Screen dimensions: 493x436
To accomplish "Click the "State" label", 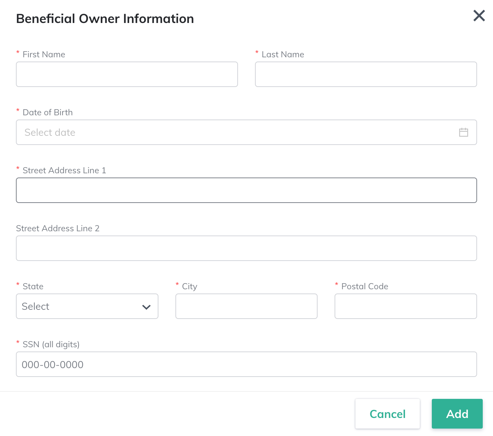I will tap(33, 286).
